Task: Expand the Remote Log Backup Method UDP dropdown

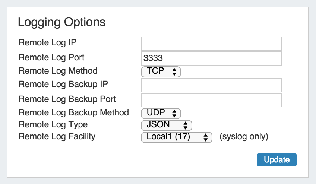Action: tap(161, 113)
